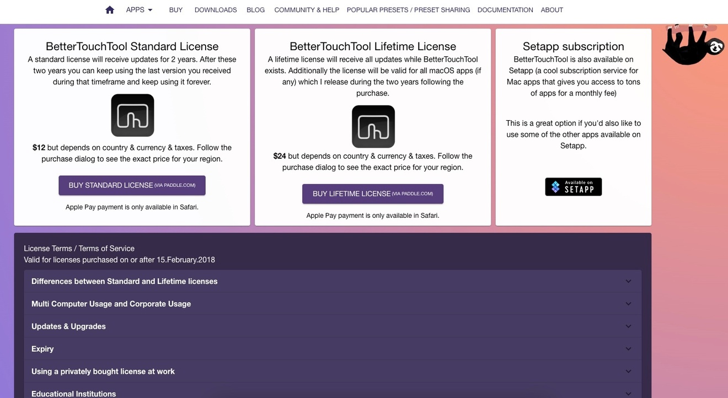Open the APPS dropdown menu
The height and width of the screenshot is (398, 728).
[x=139, y=10]
